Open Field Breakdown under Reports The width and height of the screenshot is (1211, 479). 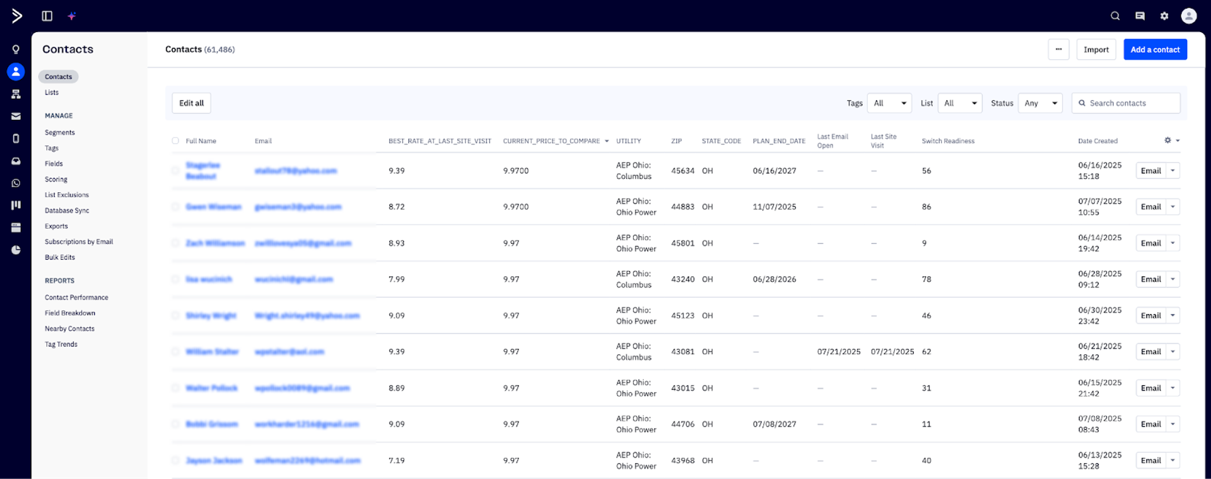click(70, 313)
